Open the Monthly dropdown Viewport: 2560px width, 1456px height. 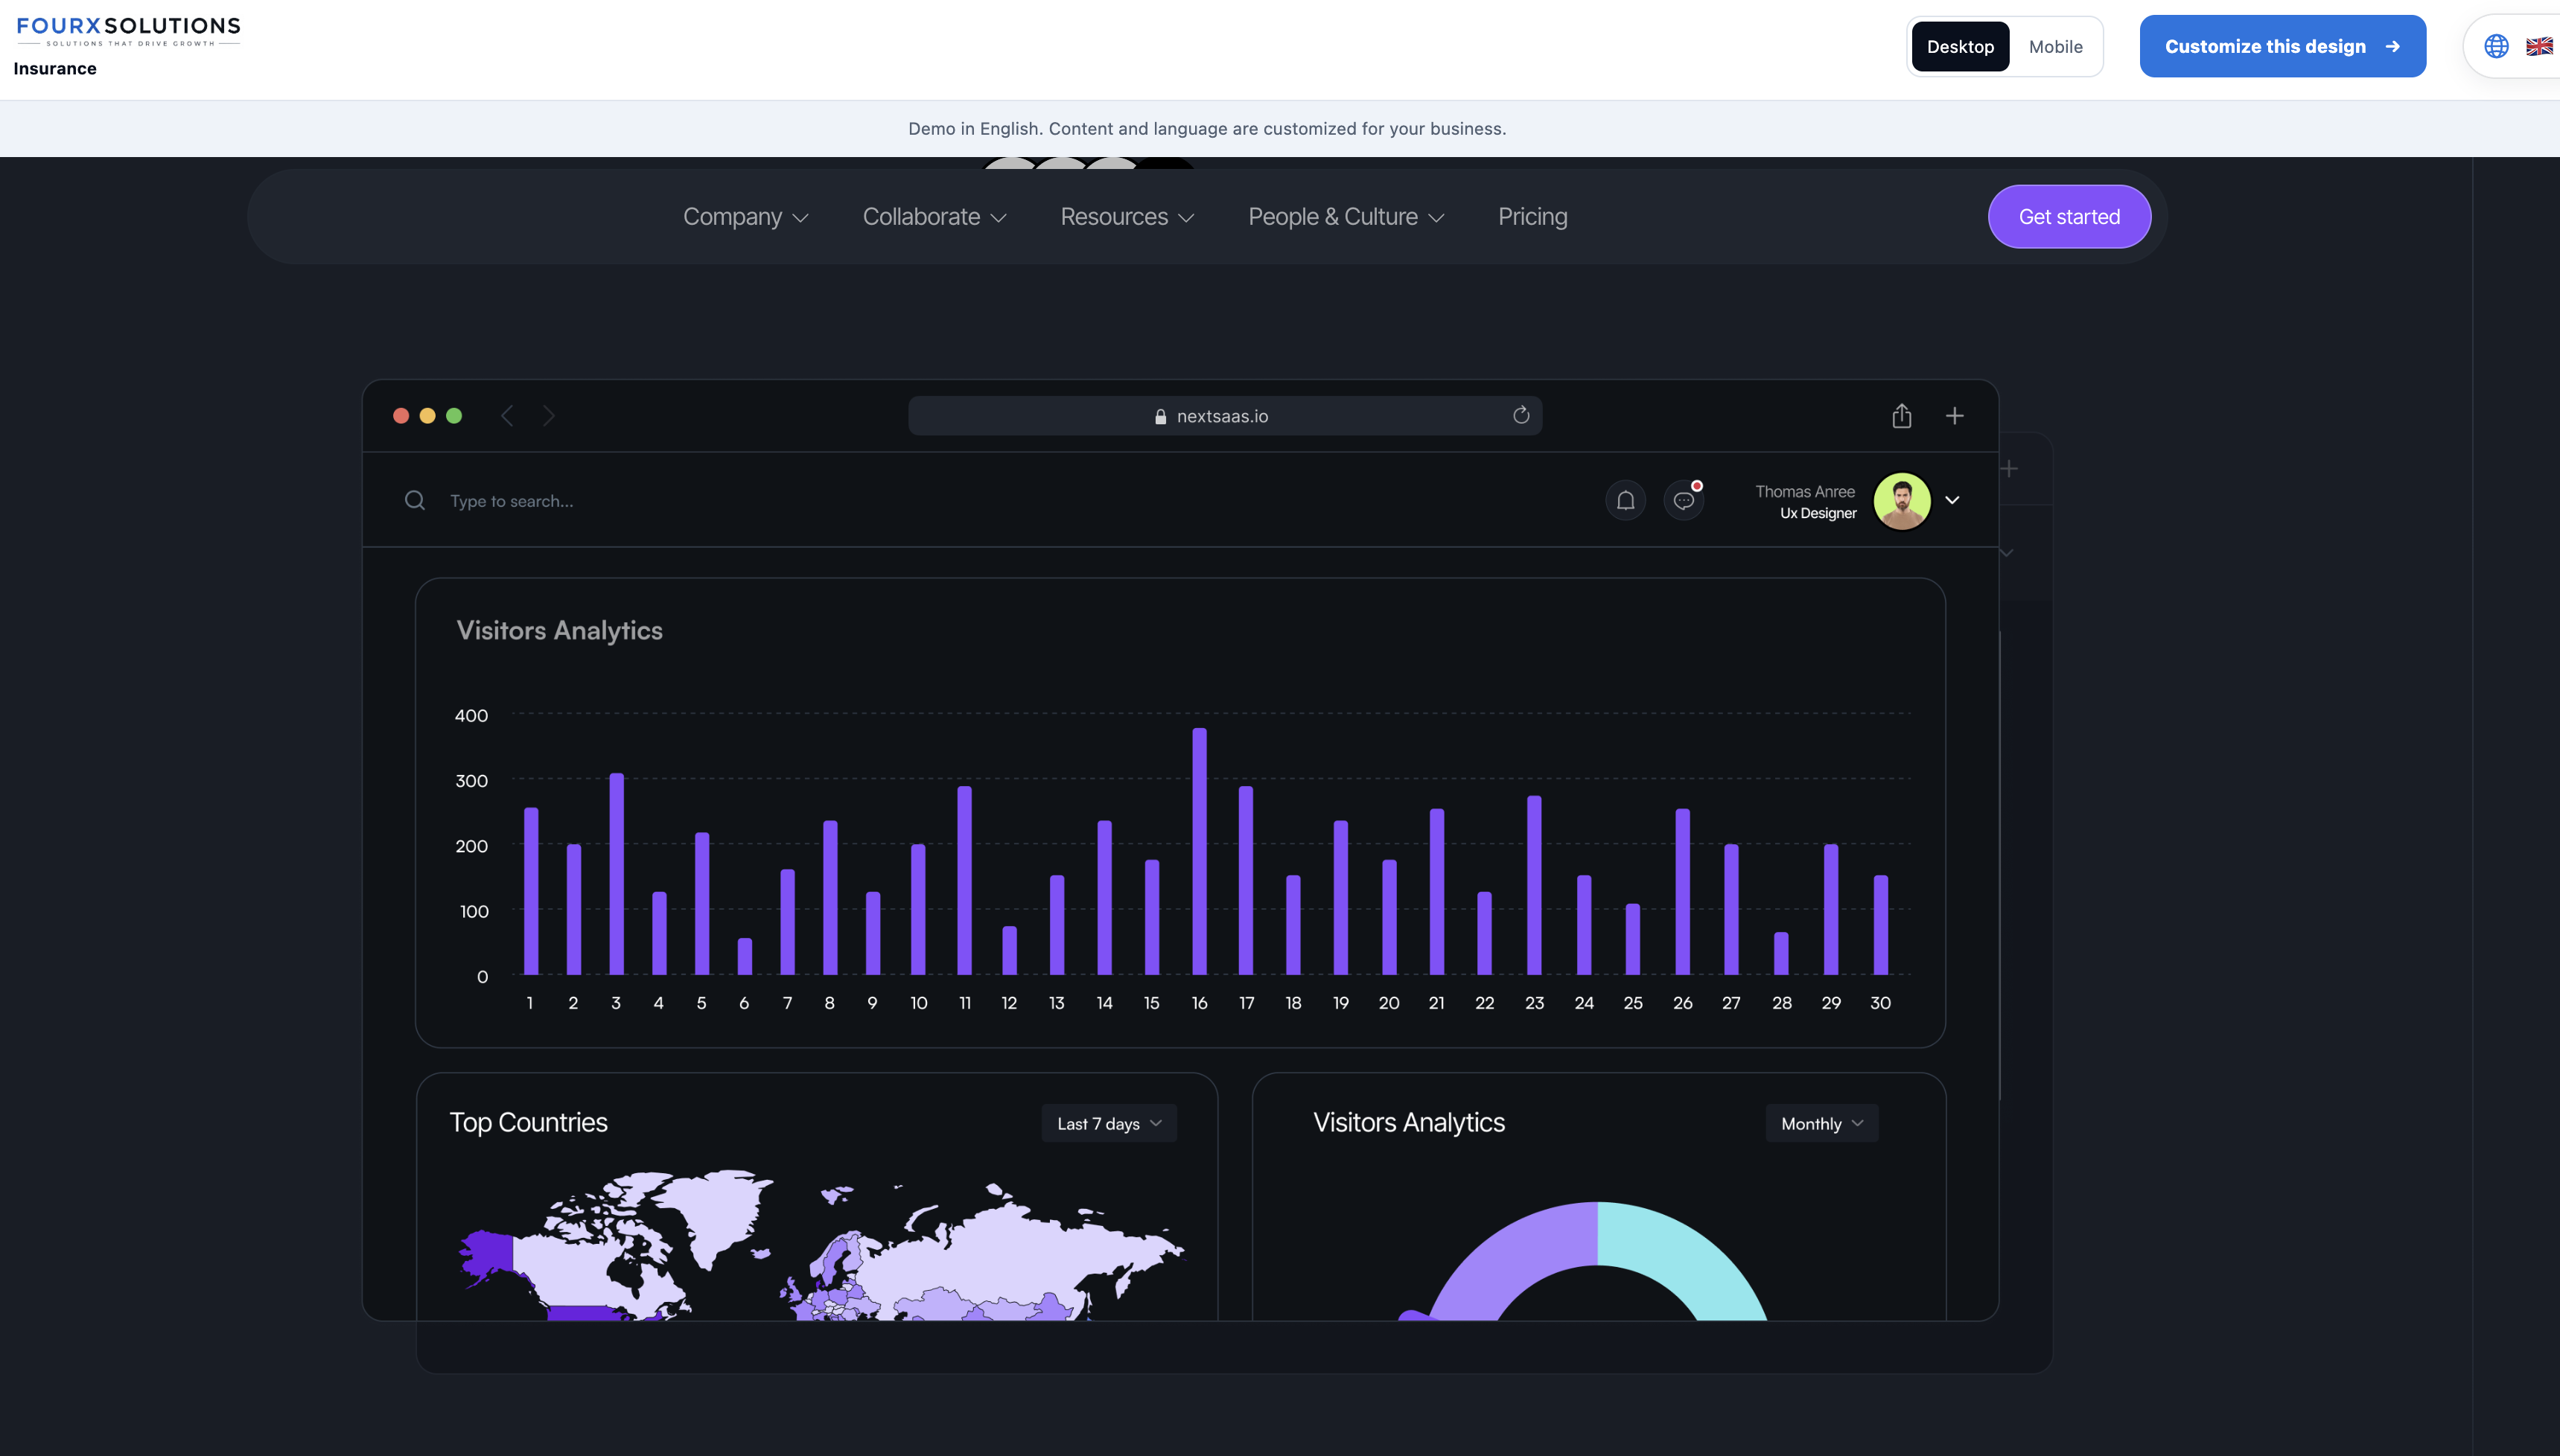click(x=1822, y=1123)
